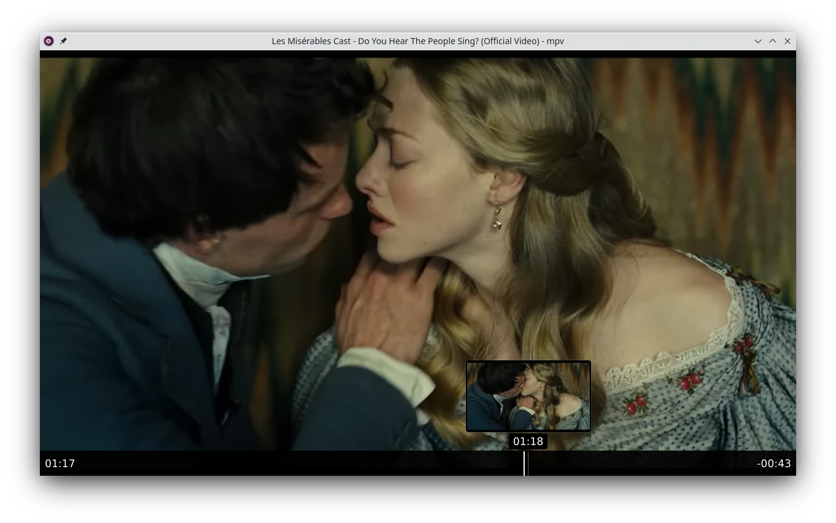
Task: Pin the window on all desktops
Action: tap(63, 41)
